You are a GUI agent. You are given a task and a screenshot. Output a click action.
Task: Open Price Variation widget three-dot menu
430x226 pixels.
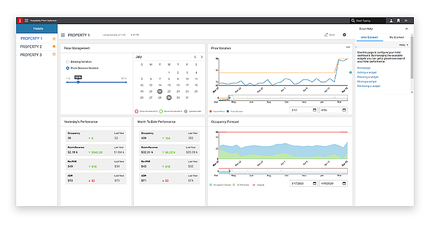pos(348,47)
